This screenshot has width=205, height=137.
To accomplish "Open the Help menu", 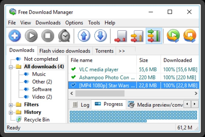I will pyautogui.click(x=110, y=23).
